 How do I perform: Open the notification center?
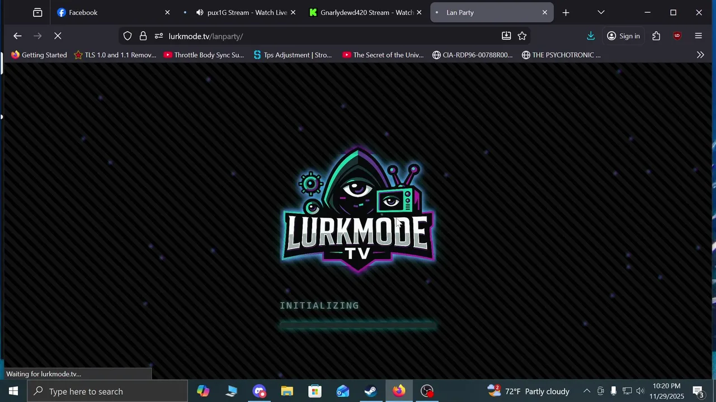tap(698, 391)
